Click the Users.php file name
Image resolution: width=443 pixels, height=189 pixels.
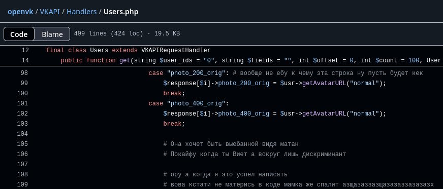click(x=121, y=12)
